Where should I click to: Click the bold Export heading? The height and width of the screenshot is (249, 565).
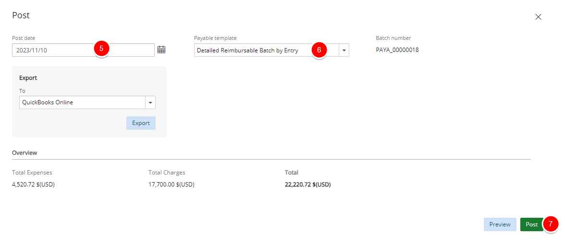point(28,78)
